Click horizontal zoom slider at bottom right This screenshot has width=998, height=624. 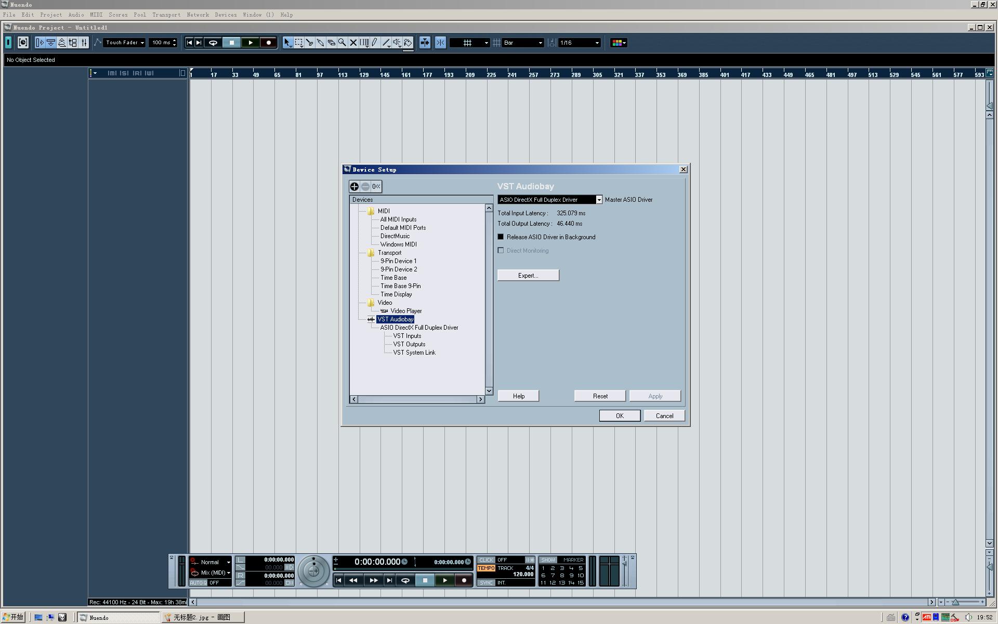(x=965, y=602)
